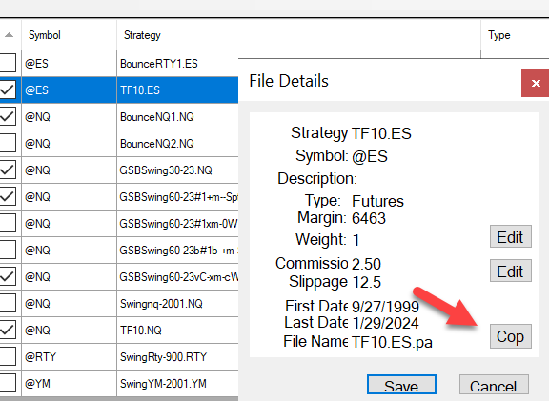Click the Edit button beside Commission
This screenshot has height=401, width=549.
[x=511, y=271]
